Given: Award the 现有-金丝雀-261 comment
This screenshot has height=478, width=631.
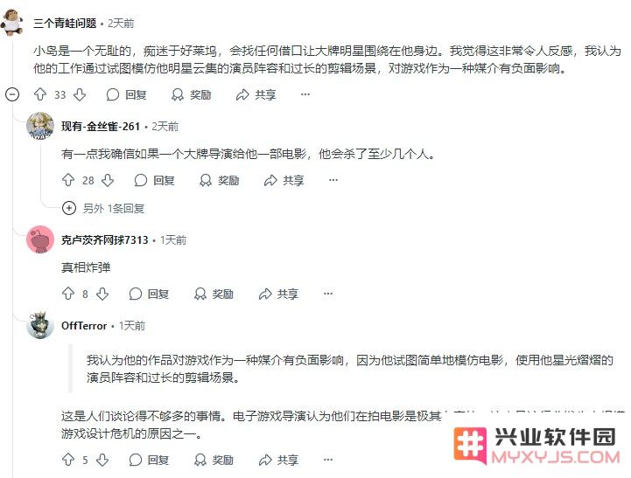Looking at the screenshot, I should pyautogui.click(x=220, y=180).
